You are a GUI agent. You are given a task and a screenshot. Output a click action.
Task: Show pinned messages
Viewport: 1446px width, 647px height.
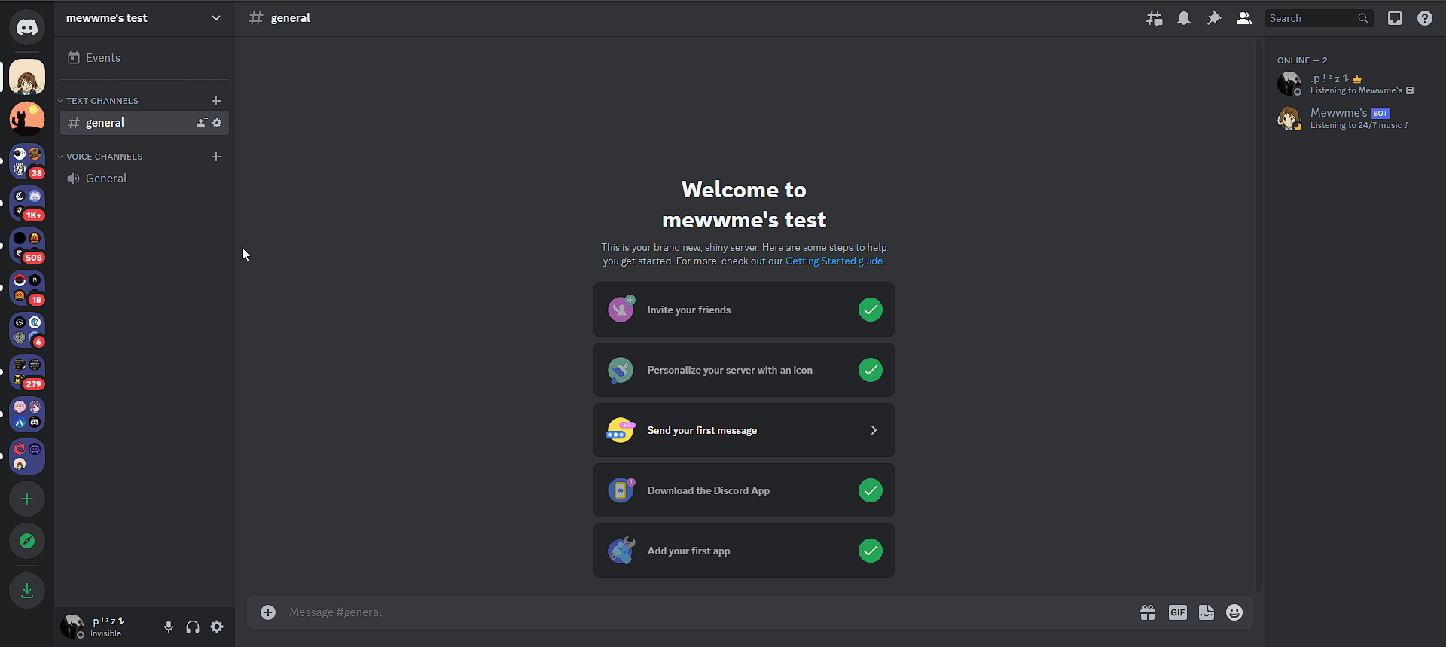tap(1214, 18)
